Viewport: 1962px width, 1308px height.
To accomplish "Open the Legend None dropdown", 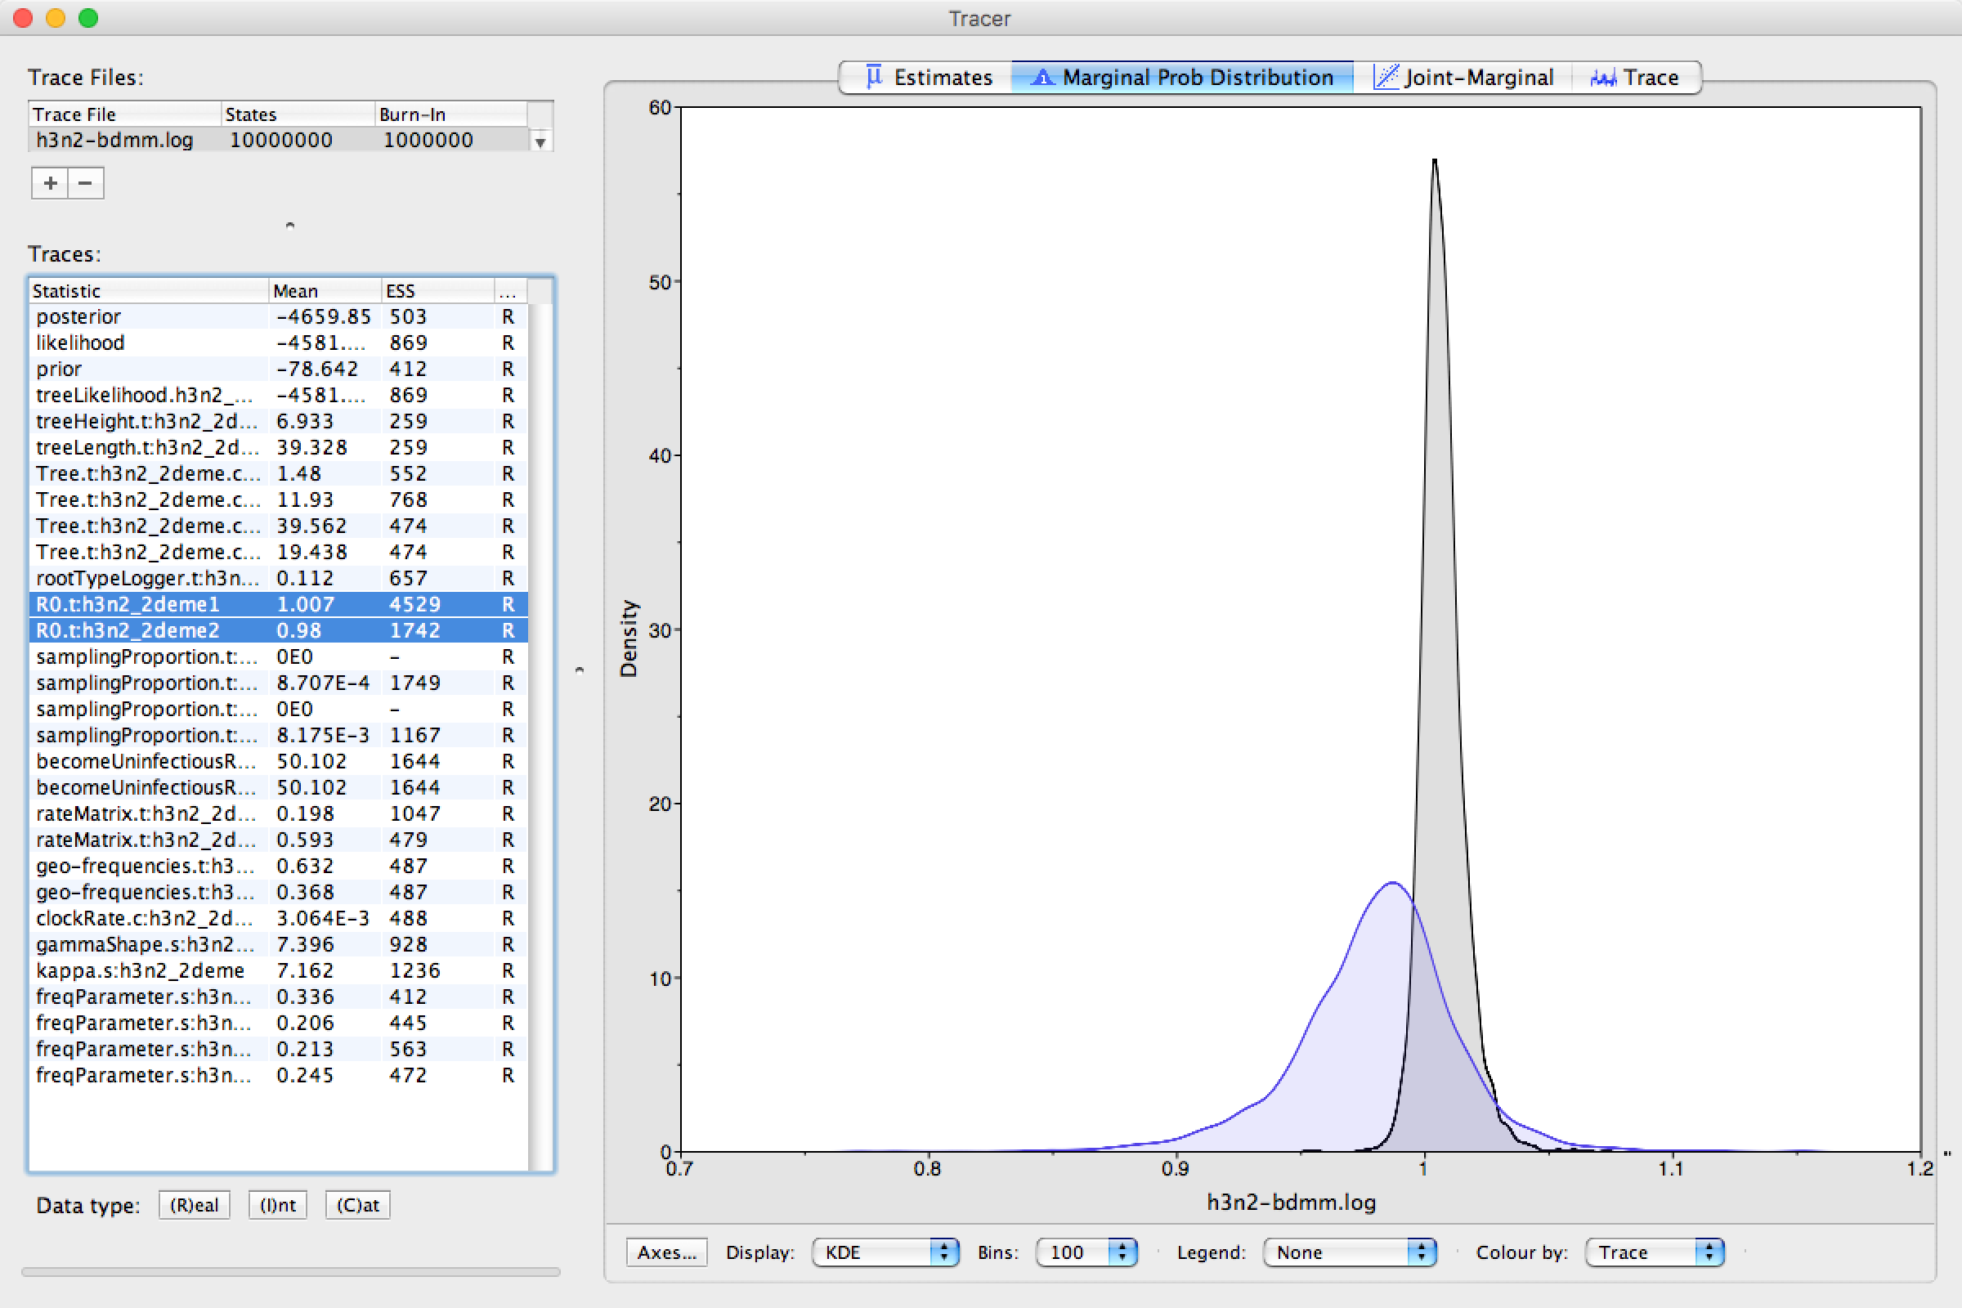I will pyautogui.click(x=1349, y=1252).
